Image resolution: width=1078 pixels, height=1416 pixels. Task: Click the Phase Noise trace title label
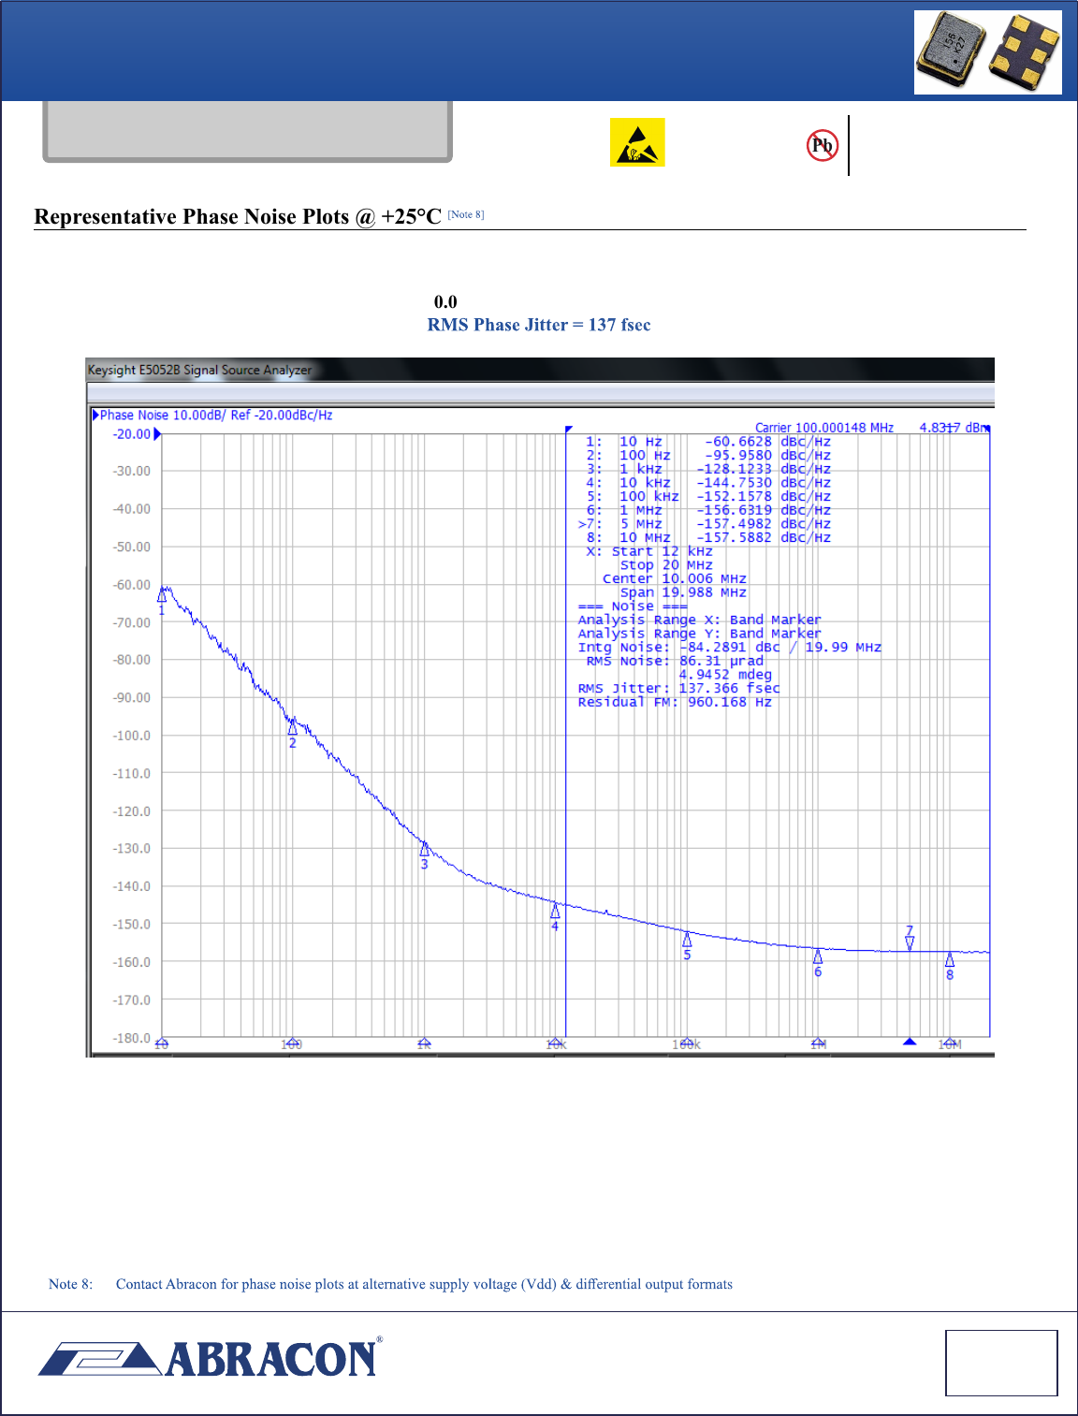point(216,415)
